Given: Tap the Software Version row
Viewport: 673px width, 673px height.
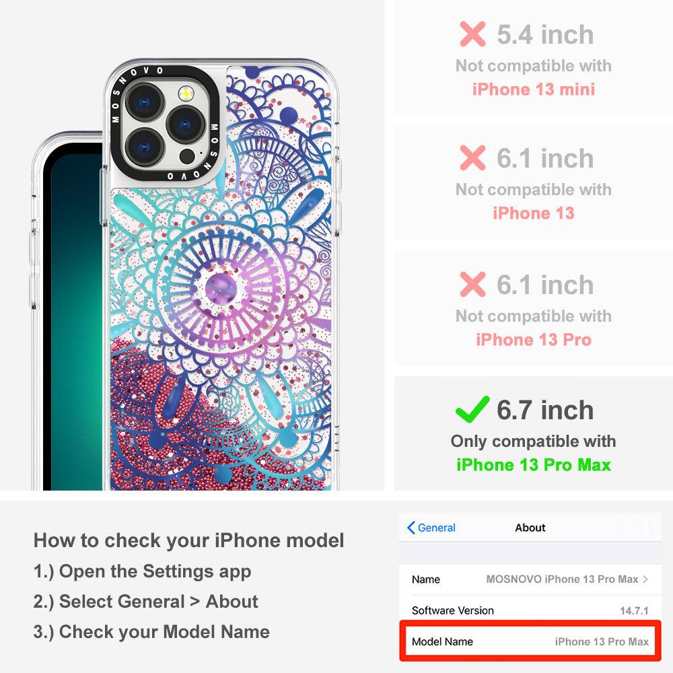Looking at the screenshot, I should pyautogui.click(x=530, y=610).
